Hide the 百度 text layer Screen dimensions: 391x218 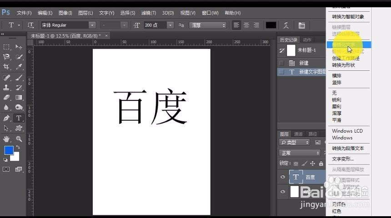tap(283, 177)
